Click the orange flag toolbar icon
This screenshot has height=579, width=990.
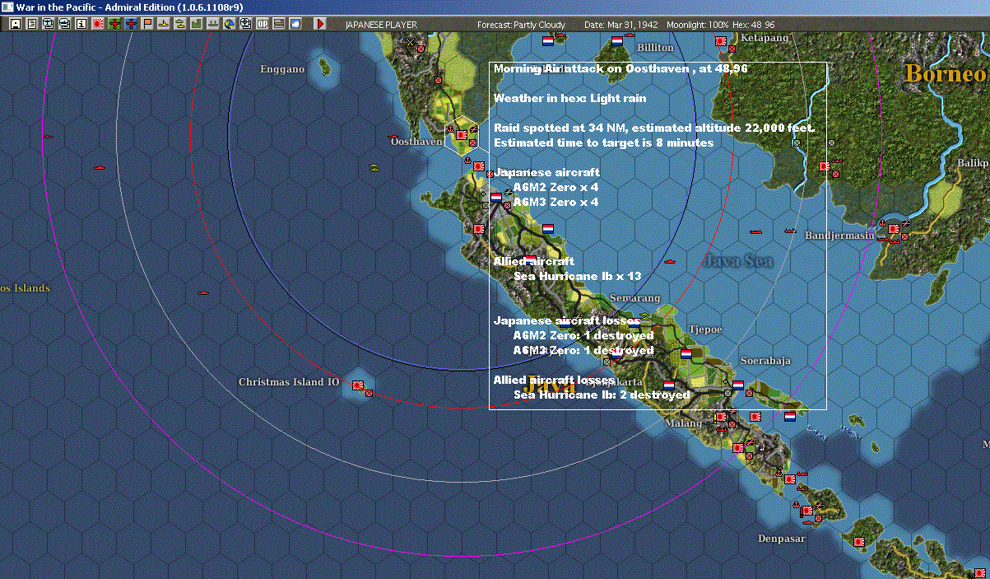tap(146, 25)
